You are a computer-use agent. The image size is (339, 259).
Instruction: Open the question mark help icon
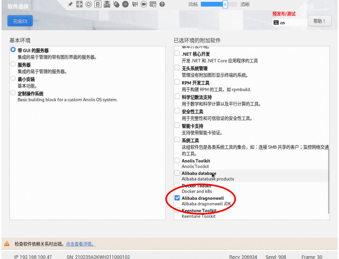pos(162,4)
